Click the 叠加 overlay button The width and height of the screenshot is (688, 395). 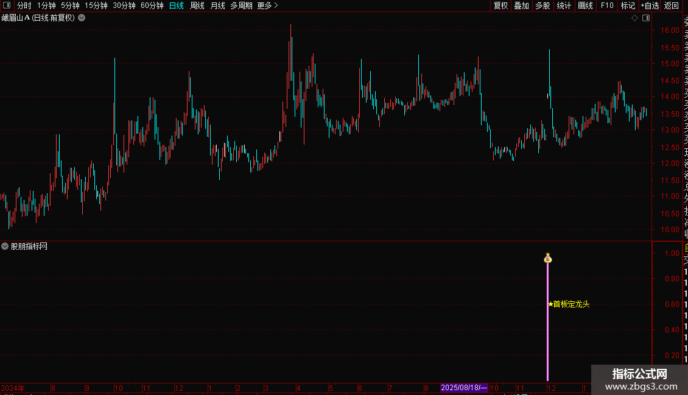coord(522,5)
